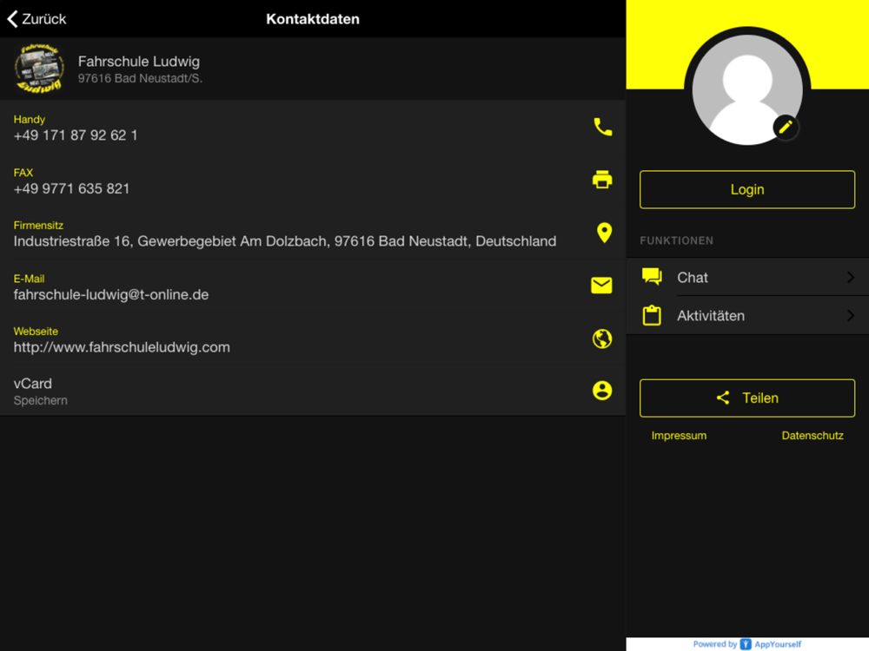Click the Teilen share button
Screen dimensions: 869x651
click(747, 398)
